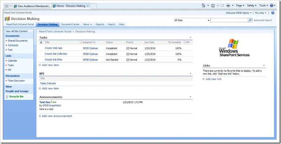Click the Recycle Bin icon in sidebar
Viewport: 281px width, 144px height.
[x=7, y=96]
